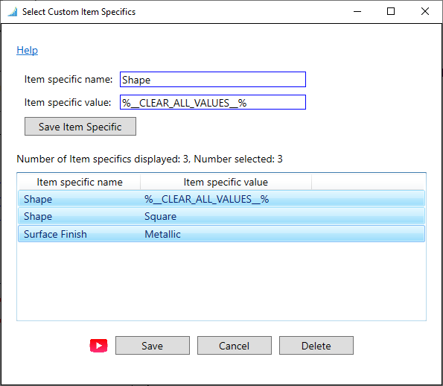Click the Metallic value cell
The width and height of the screenshot is (443, 386).
tap(162, 234)
